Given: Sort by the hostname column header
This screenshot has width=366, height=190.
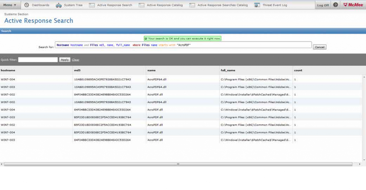Looking at the screenshot, I should [8, 70].
